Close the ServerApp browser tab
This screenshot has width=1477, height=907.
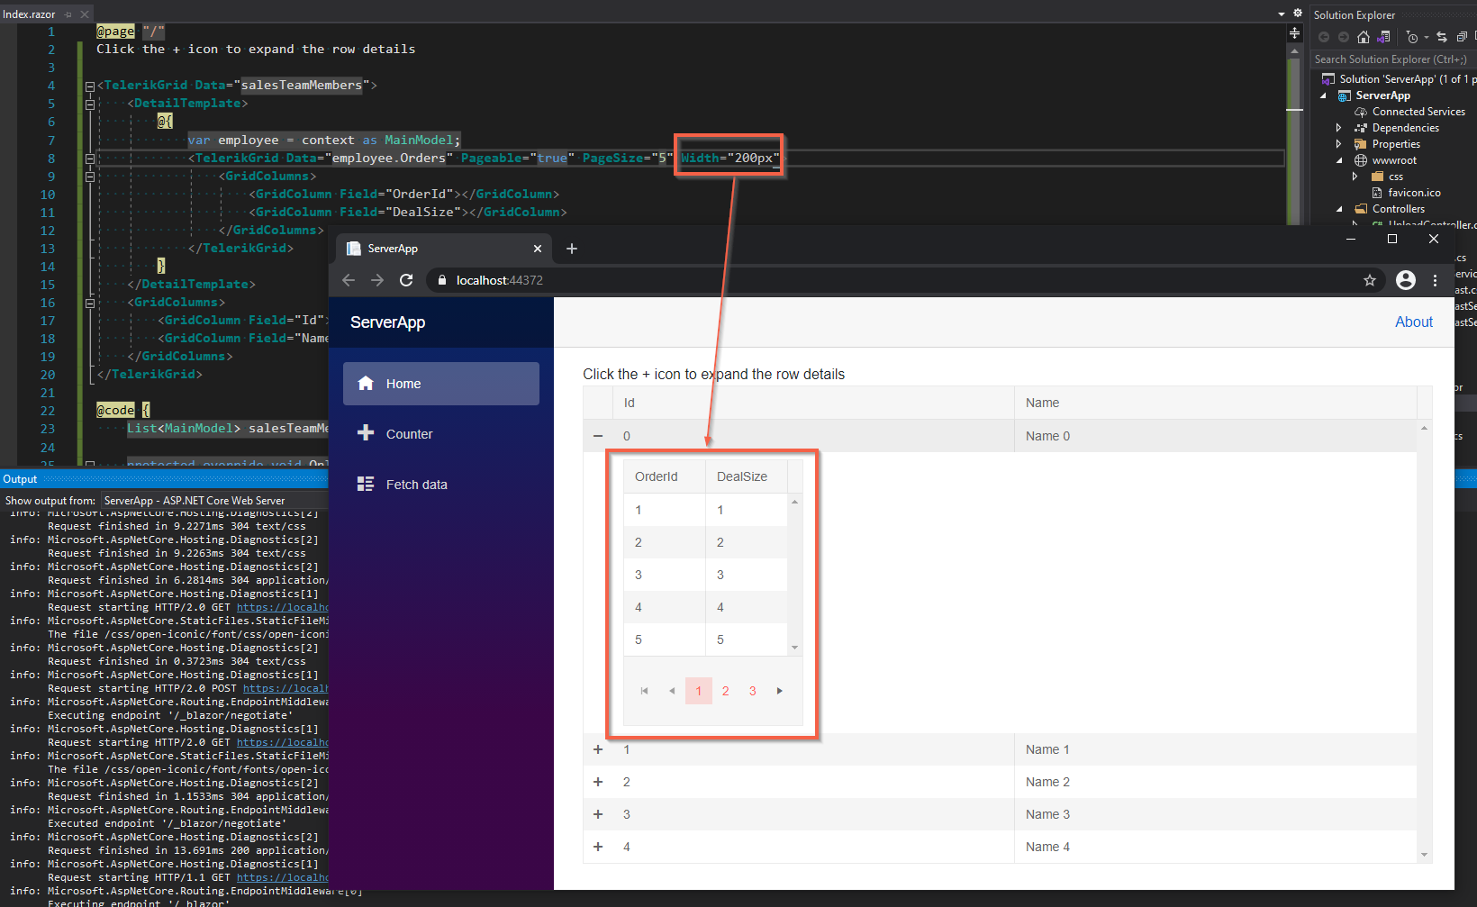pyautogui.click(x=538, y=249)
